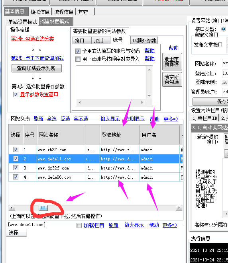Click the site list horizontal scrollbar thumb

coord(43,208)
